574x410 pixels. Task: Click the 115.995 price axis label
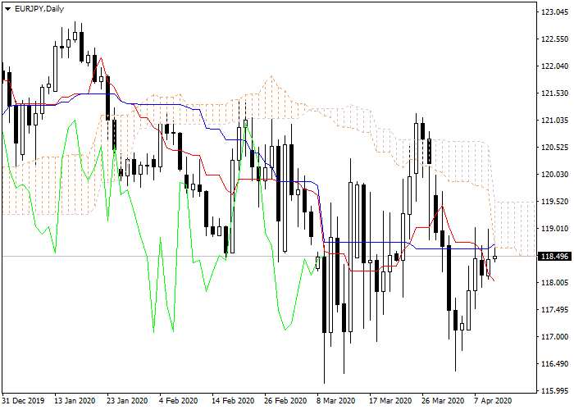tap(555, 391)
